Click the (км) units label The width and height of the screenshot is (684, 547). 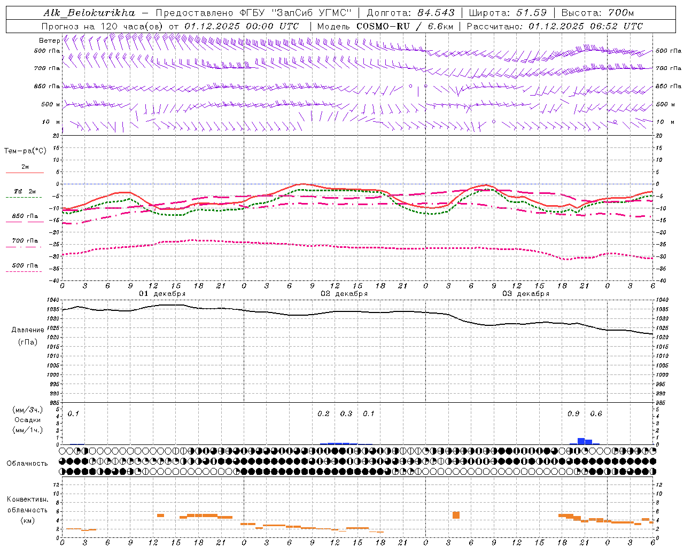(x=27, y=520)
